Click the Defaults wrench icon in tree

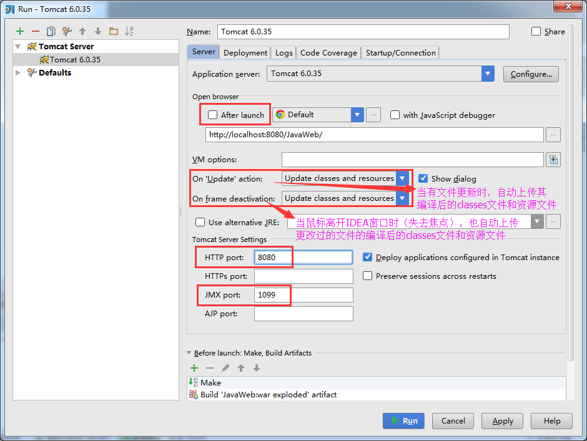[x=32, y=72]
